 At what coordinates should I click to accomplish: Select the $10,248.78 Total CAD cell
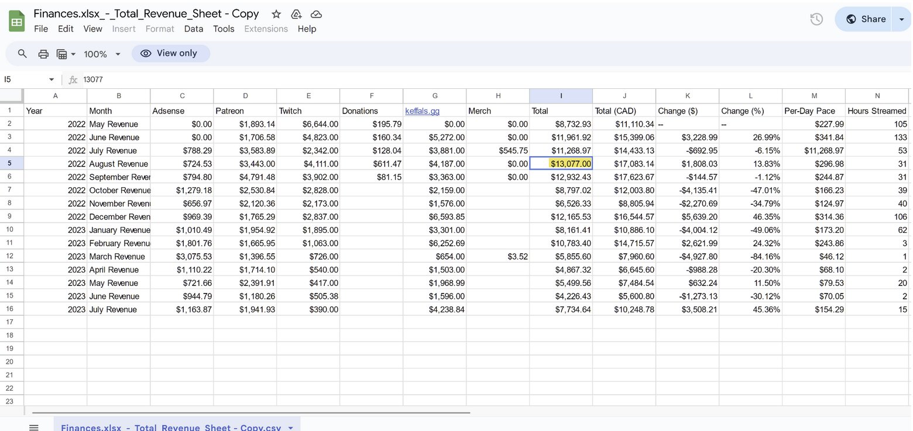click(624, 309)
